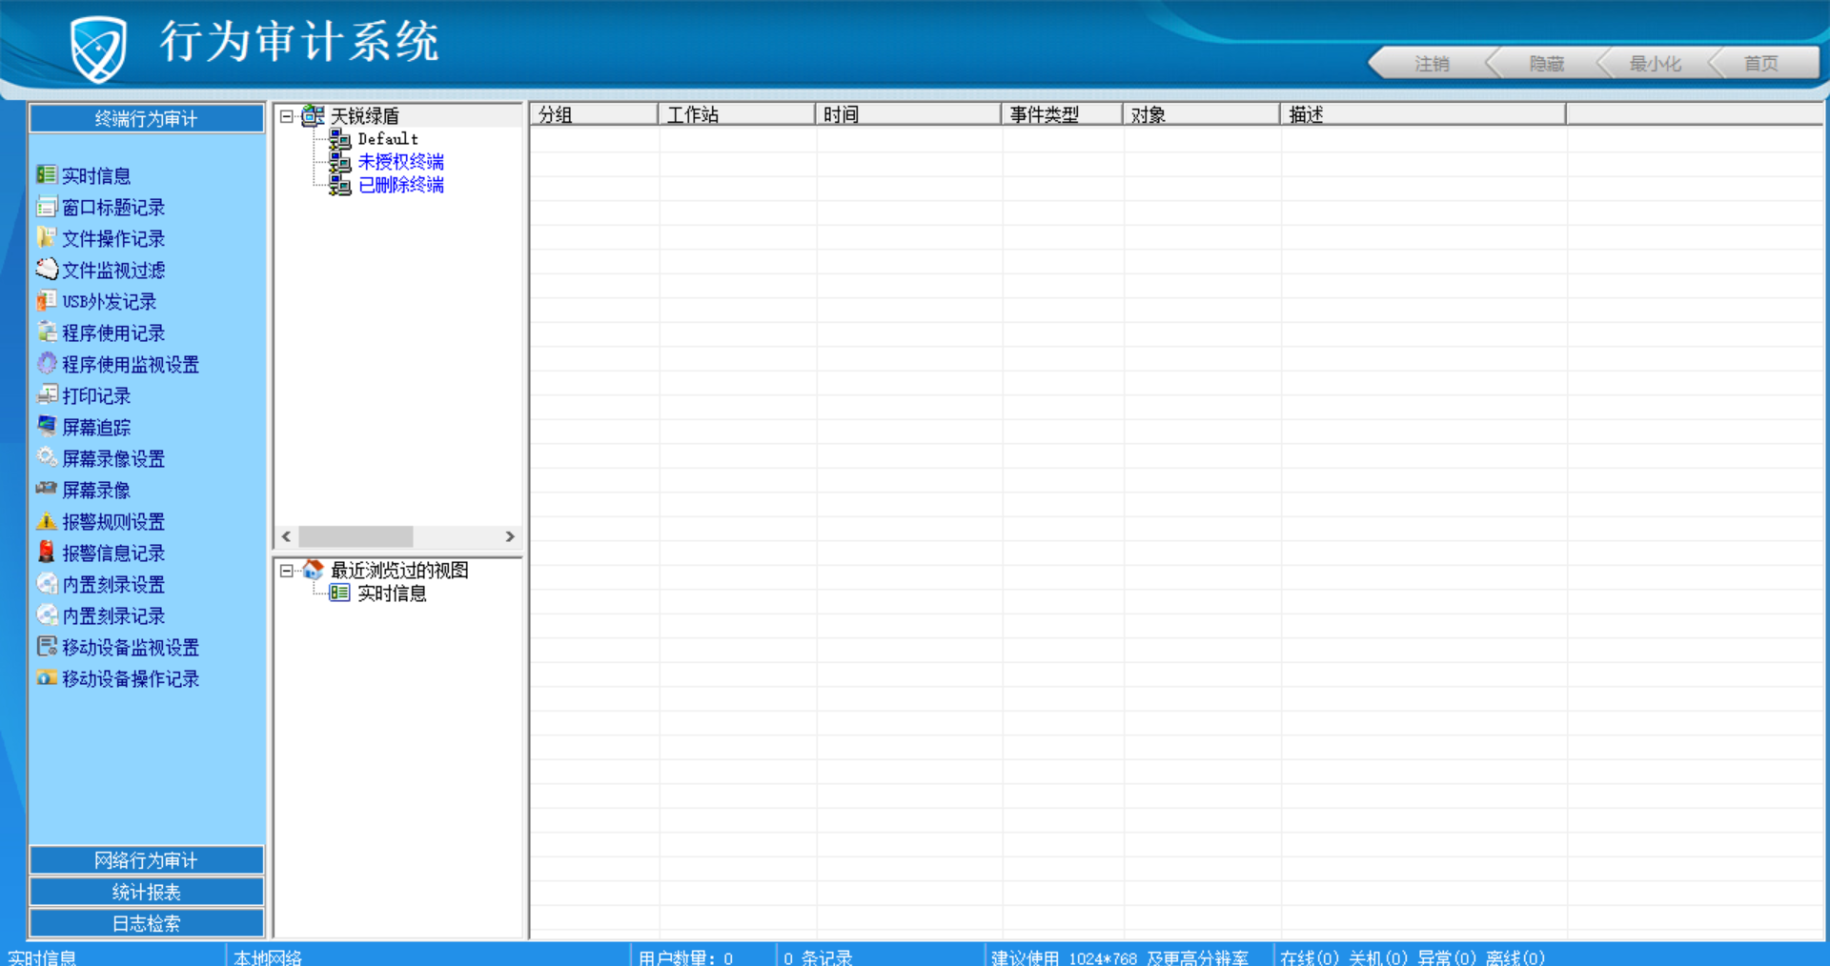Click the 打印记录 printer icon
Image resolution: width=1830 pixels, height=966 pixels.
tap(46, 394)
